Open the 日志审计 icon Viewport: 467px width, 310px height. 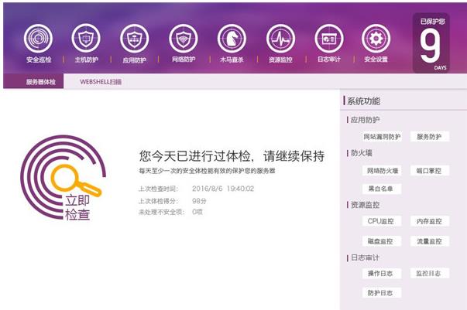coord(329,39)
